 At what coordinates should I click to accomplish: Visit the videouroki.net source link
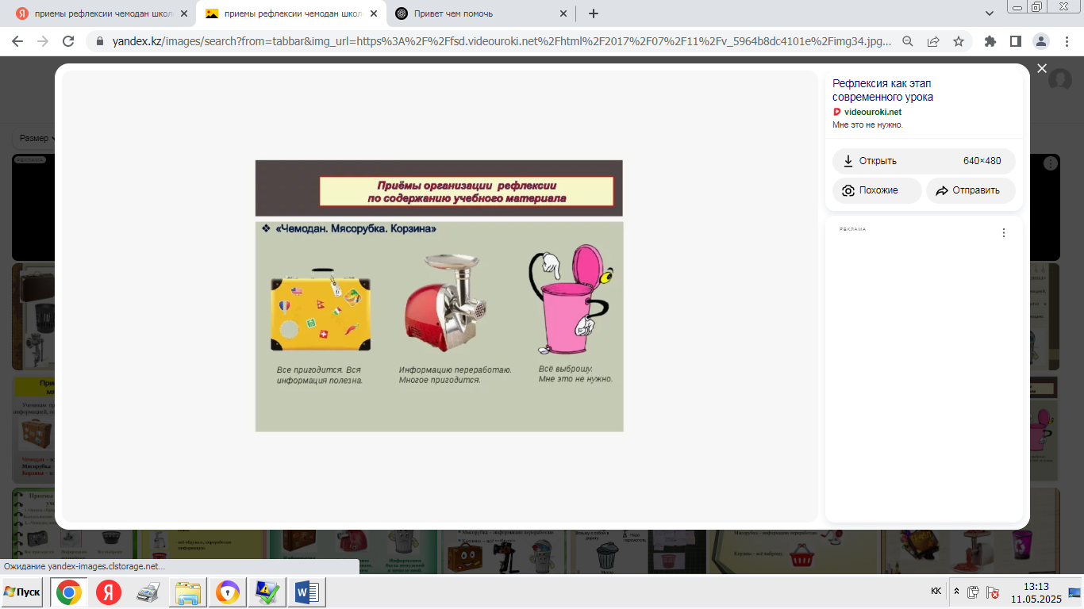(x=873, y=112)
